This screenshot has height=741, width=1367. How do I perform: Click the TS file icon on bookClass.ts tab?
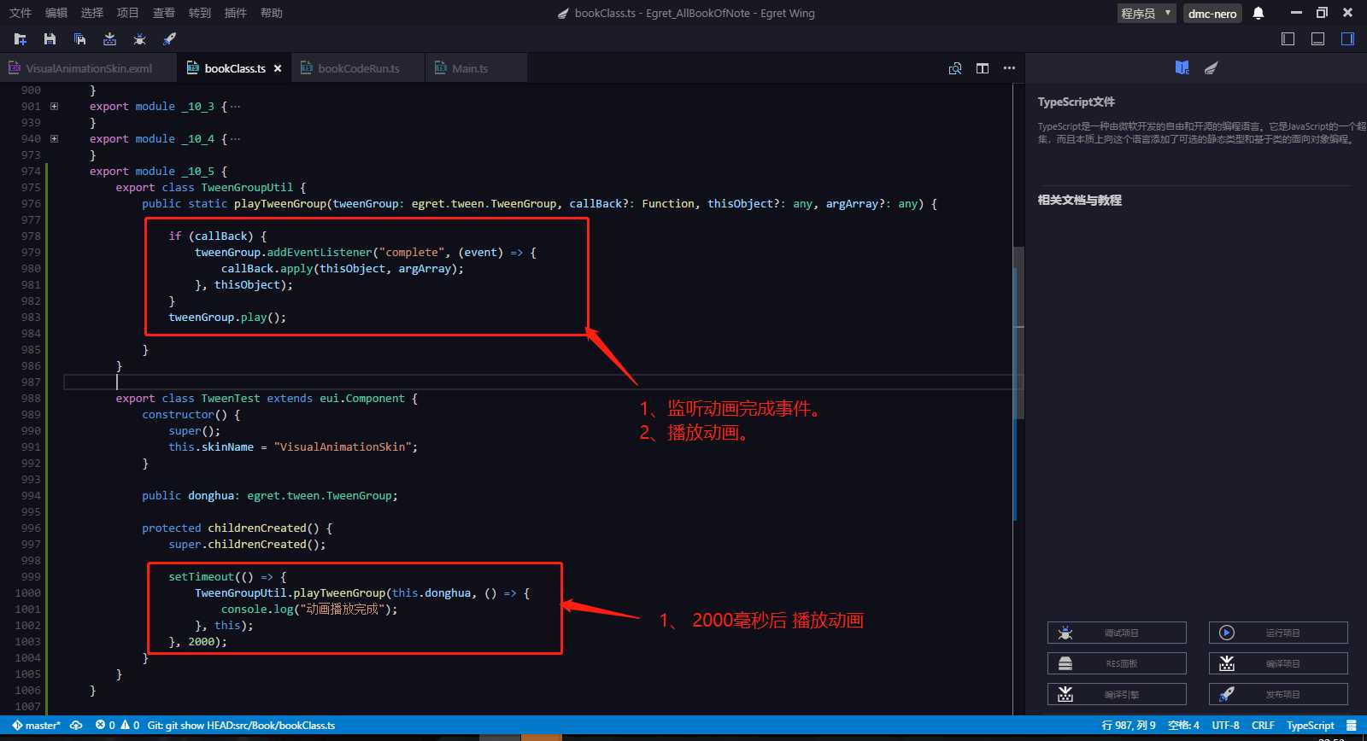click(193, 68)
